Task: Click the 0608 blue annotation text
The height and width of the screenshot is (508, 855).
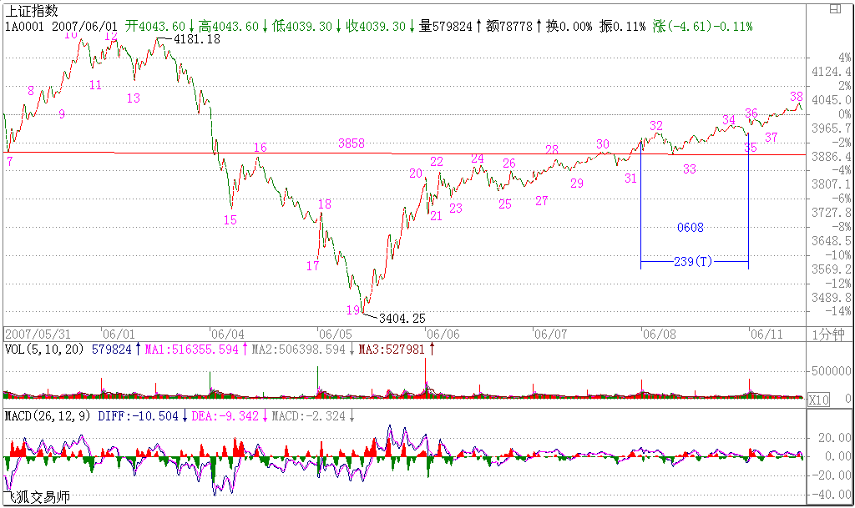Action: click(x=690, y=228)
